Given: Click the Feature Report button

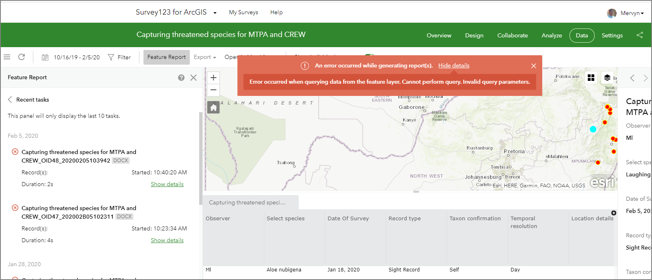Looking at the screenshot, I should 167,57.
